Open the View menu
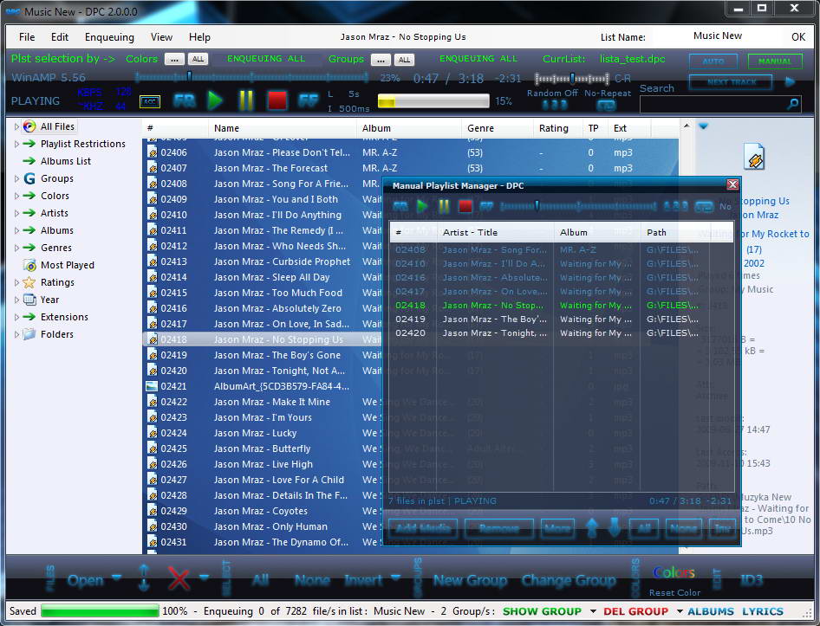 pos(161,37)
